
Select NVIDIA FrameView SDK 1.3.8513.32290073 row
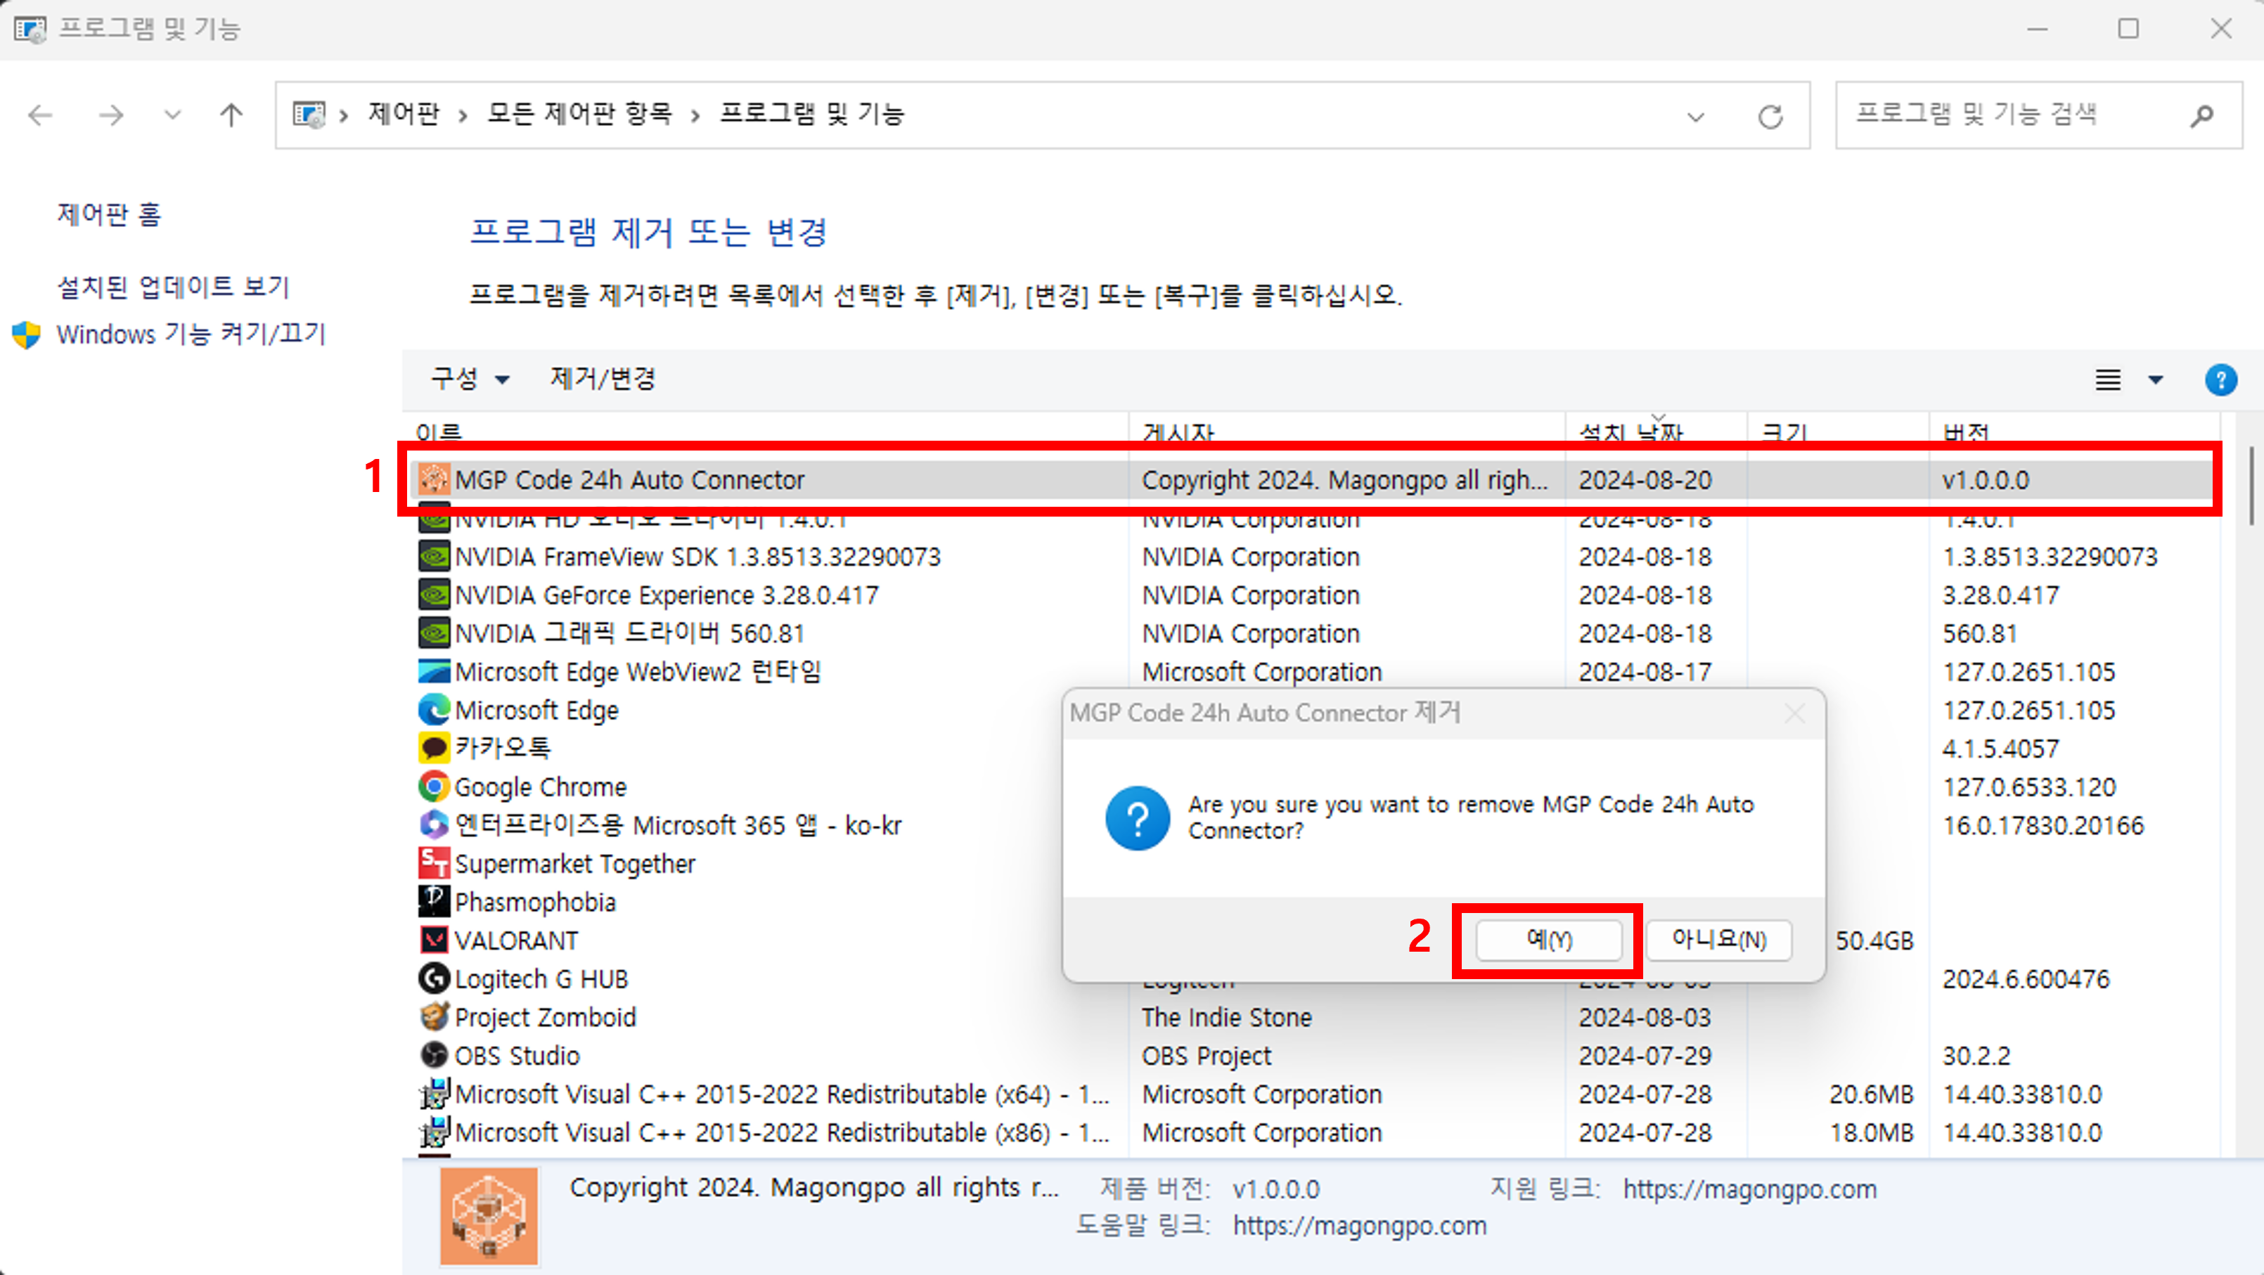[x=1311, y=556]
